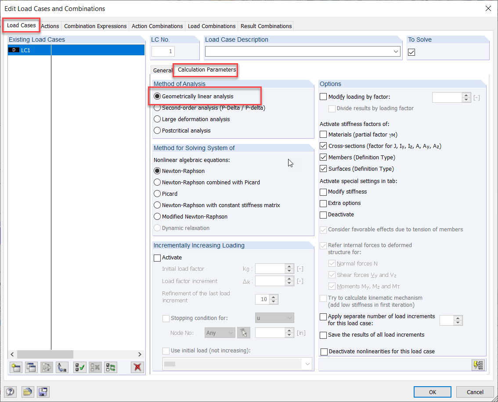
Task: Increase refinement of last load increment stepper
Action: 274,297
